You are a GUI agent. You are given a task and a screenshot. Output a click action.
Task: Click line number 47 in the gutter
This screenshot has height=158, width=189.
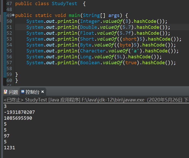pyautogui.click(x=9, y=4)
